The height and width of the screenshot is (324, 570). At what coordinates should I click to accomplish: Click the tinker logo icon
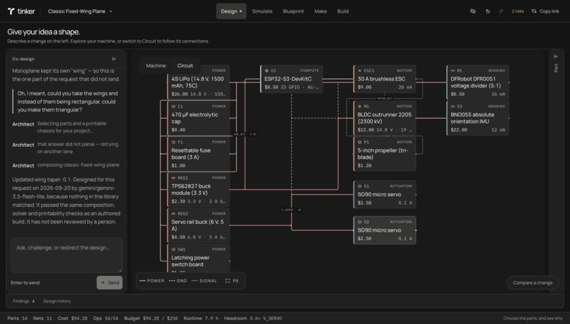(11, 11)
